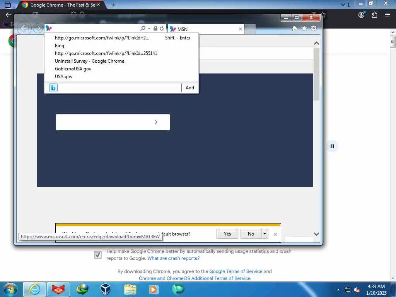This screenshot has height=297, width=396.
Task: Click IE page scroll-down arrow
Action: 316,234
